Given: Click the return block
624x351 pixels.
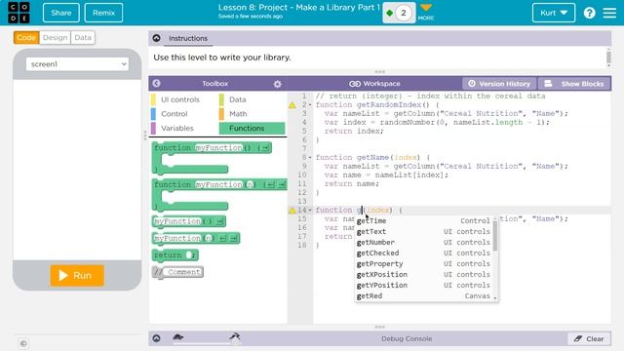Looking at the screenshot, I should pyautogui.click(x=175, y=255).
